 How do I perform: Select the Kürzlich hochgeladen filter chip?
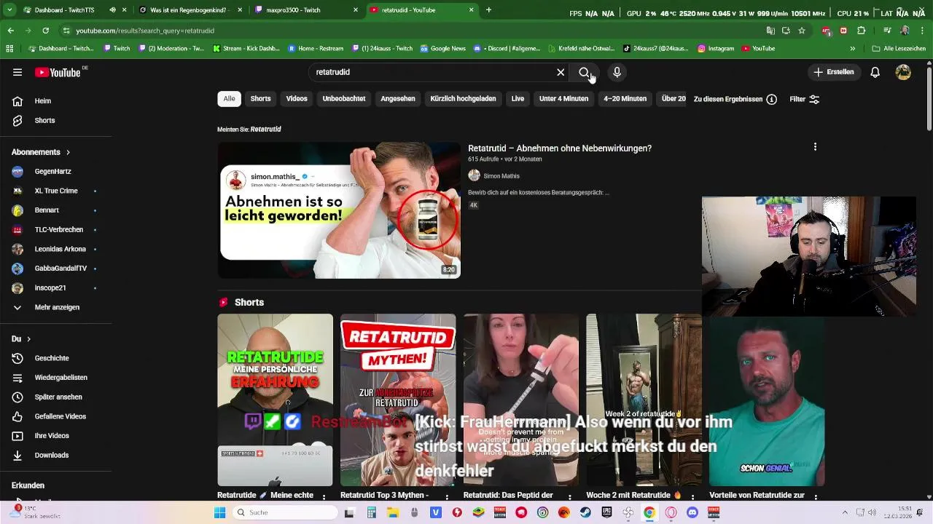(463, 99)
